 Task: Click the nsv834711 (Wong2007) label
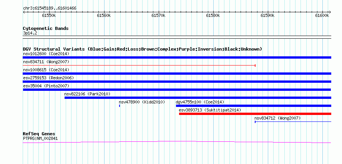(46, 62)
